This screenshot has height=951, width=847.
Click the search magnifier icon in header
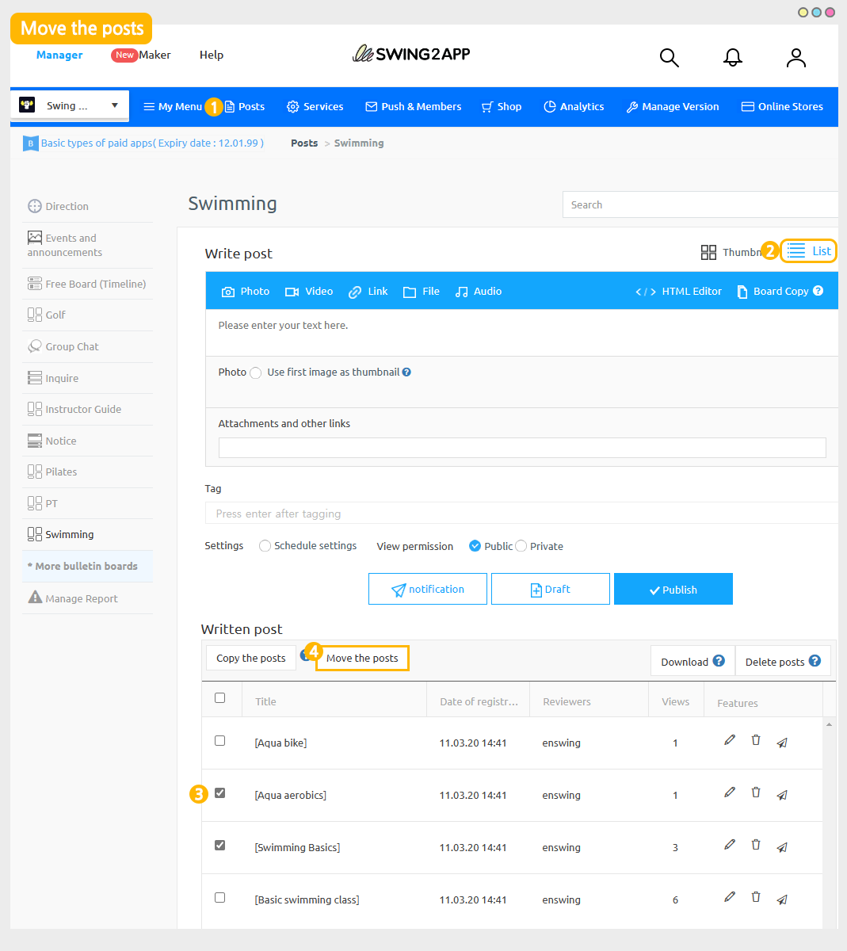coord(670,58)
